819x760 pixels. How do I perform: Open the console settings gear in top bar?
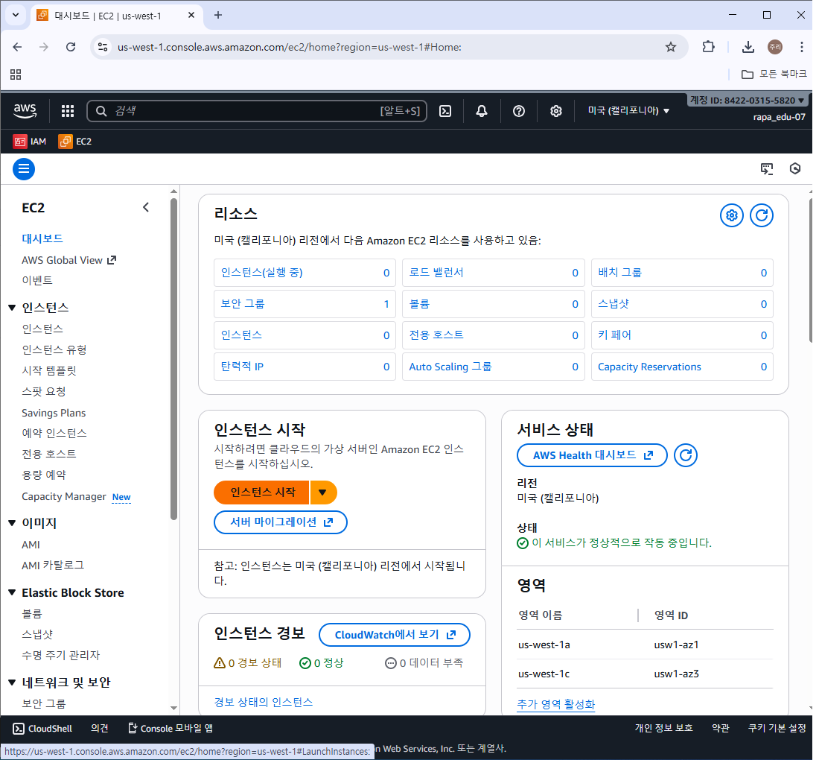[555, 111]
